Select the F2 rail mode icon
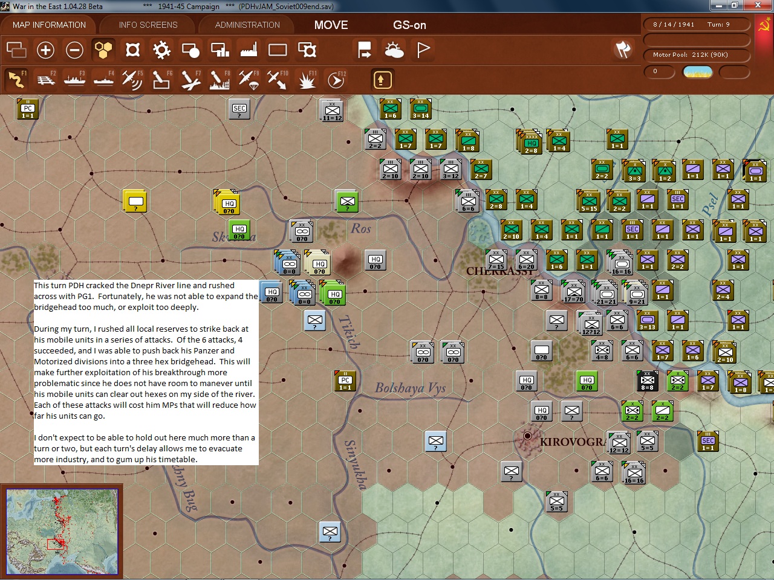The width and height of the screenshot is (774, 580). point(46,80)
